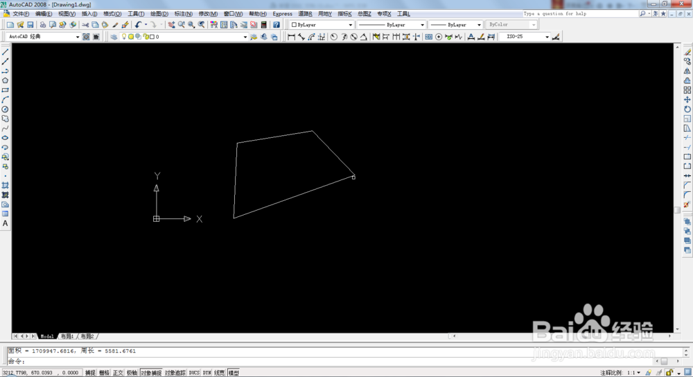The image size is (693, 377).
Task: Select the Mirror modify tool
Action: click(687, 71)
